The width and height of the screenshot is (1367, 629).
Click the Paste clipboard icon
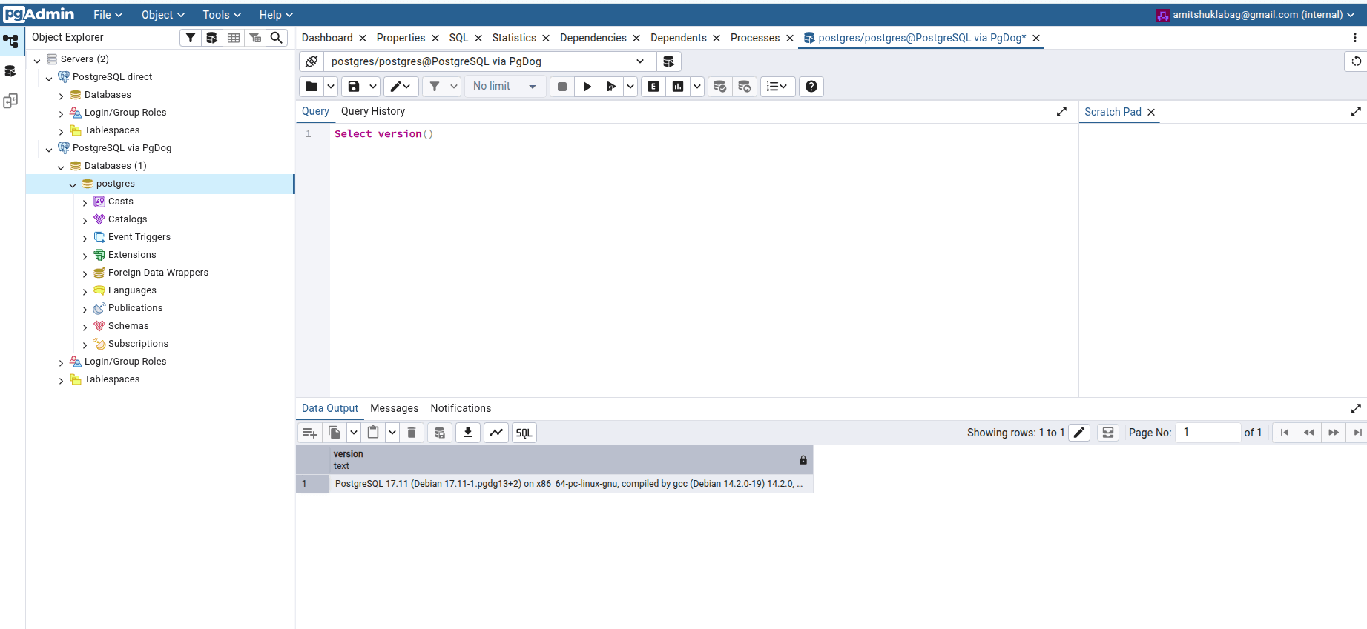coord(373,433)
